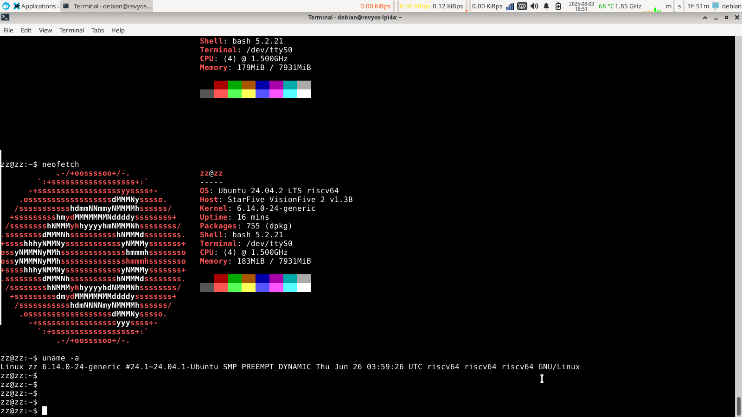Click 'GNU/Linux' at end of uname output

point(559,366)
